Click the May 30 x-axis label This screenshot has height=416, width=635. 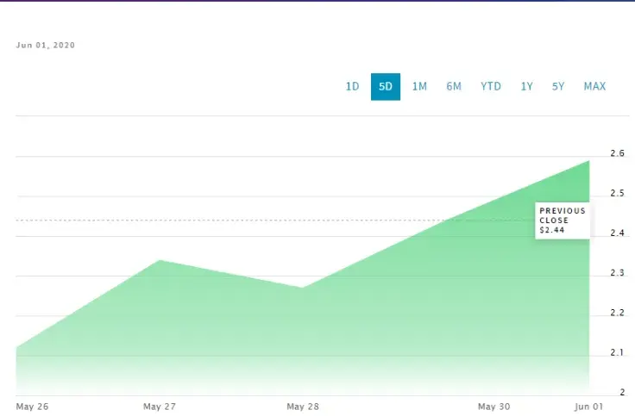pos(494,407)
